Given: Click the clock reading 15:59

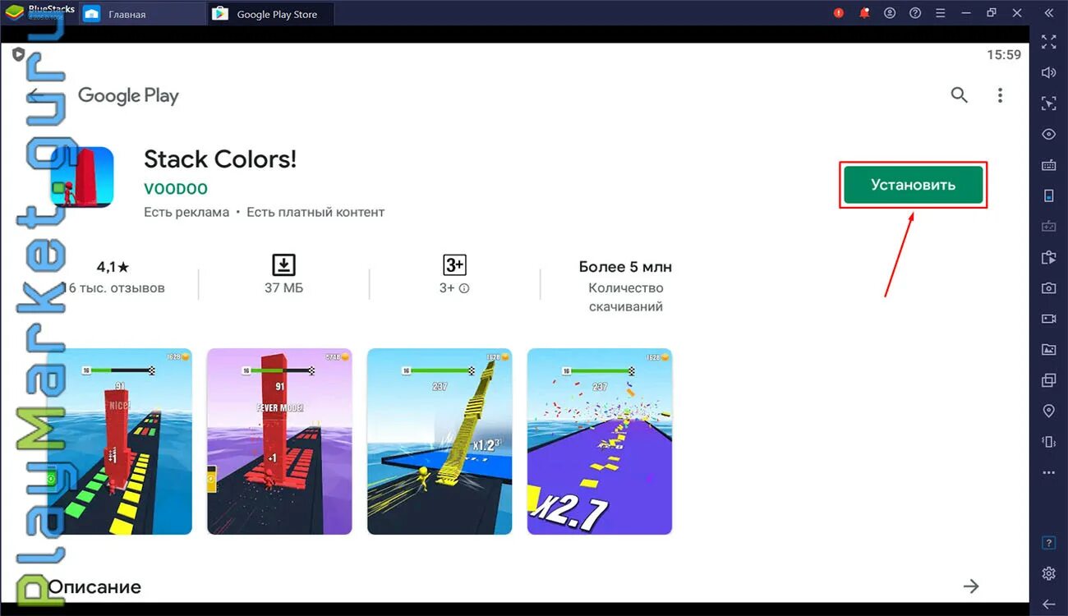Looking at the screenshot, I should pyautogui.click(x=1004, y=55).
